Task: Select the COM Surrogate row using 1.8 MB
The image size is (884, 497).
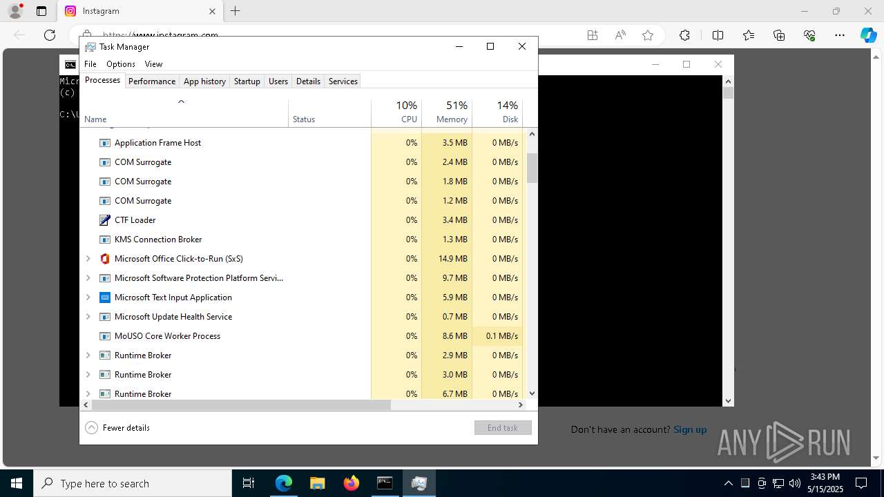Action: tap(302, 182)
